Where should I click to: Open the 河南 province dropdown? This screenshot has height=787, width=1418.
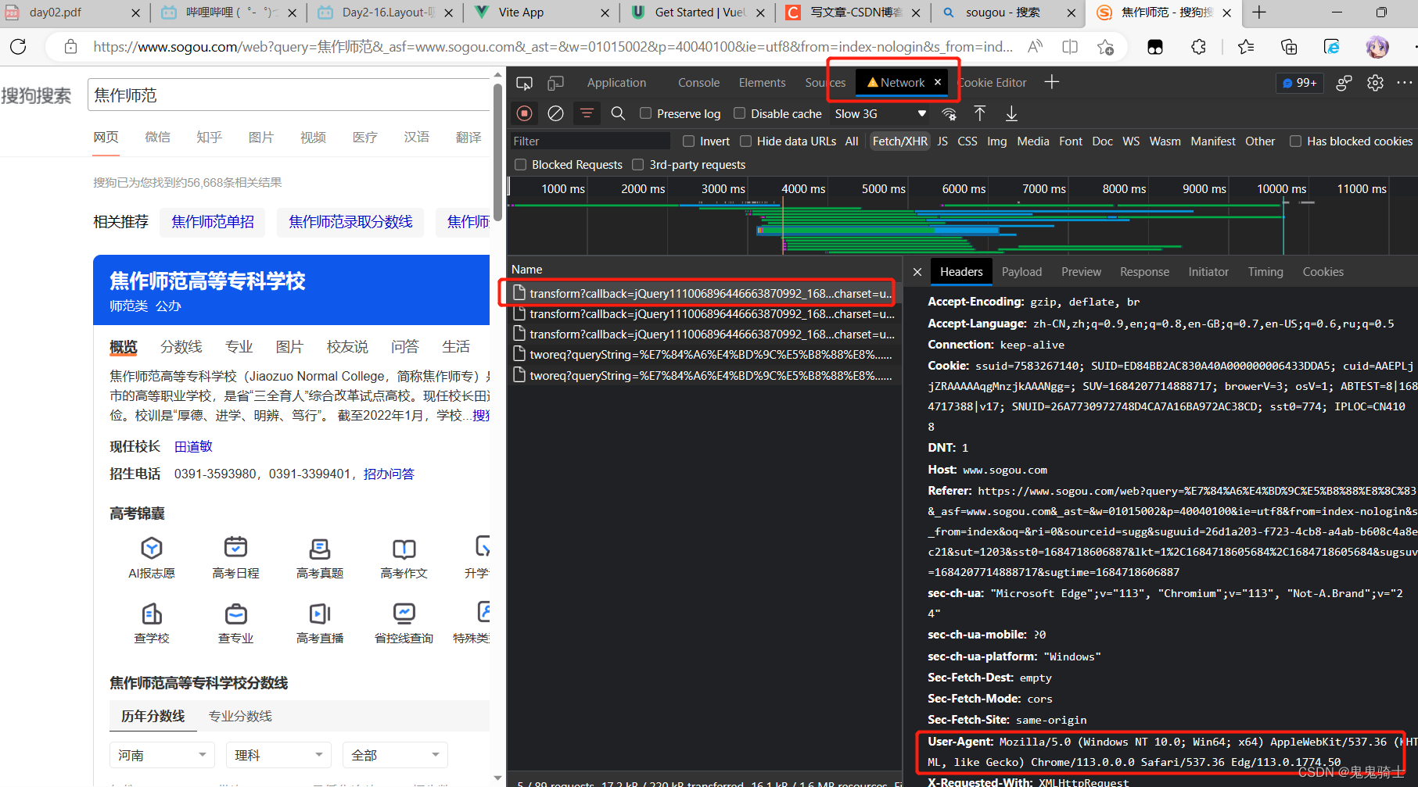(161, 754)
